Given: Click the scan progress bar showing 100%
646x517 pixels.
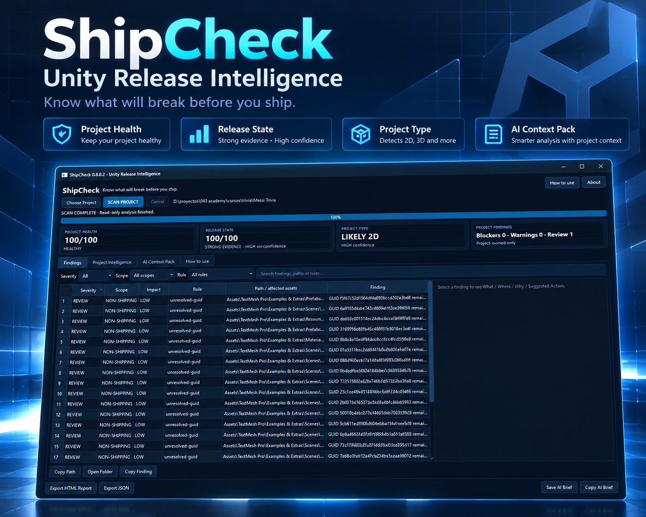Looking at the screenshot, I should (x=334, y=217).
